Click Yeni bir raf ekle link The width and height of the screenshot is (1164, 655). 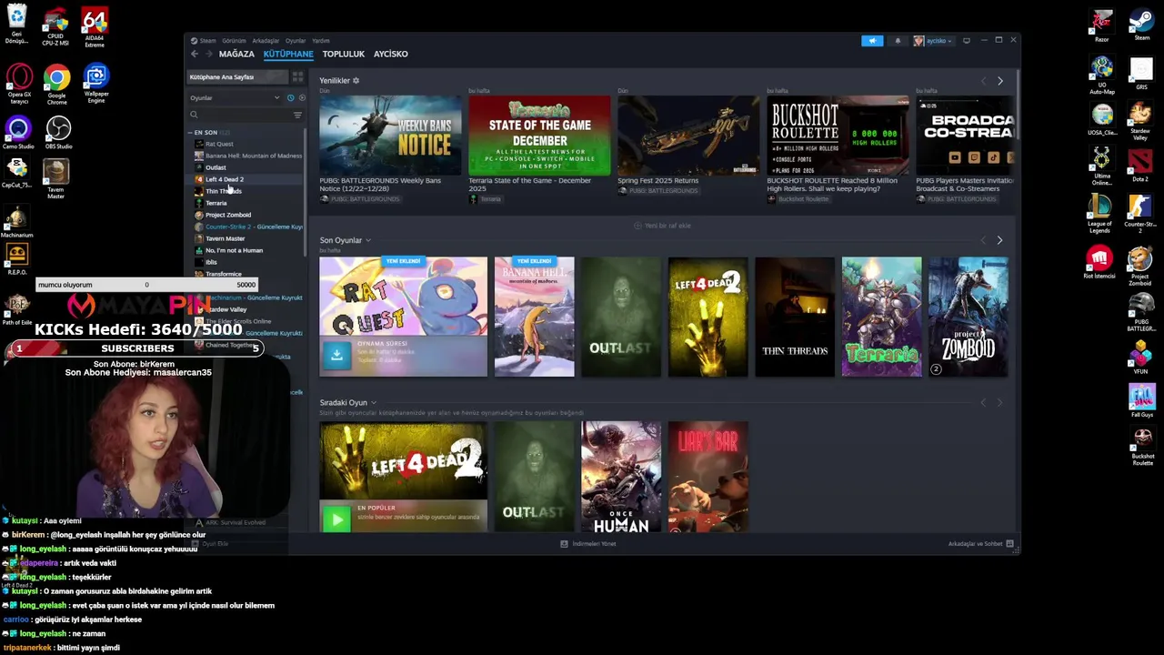[x=662, y=226]
